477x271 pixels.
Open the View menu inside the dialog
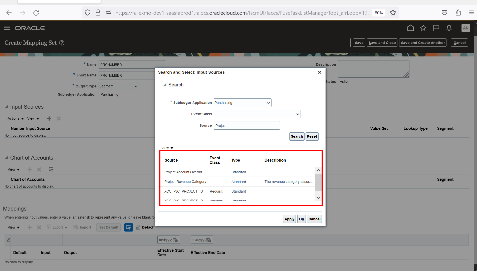(166, 148)
